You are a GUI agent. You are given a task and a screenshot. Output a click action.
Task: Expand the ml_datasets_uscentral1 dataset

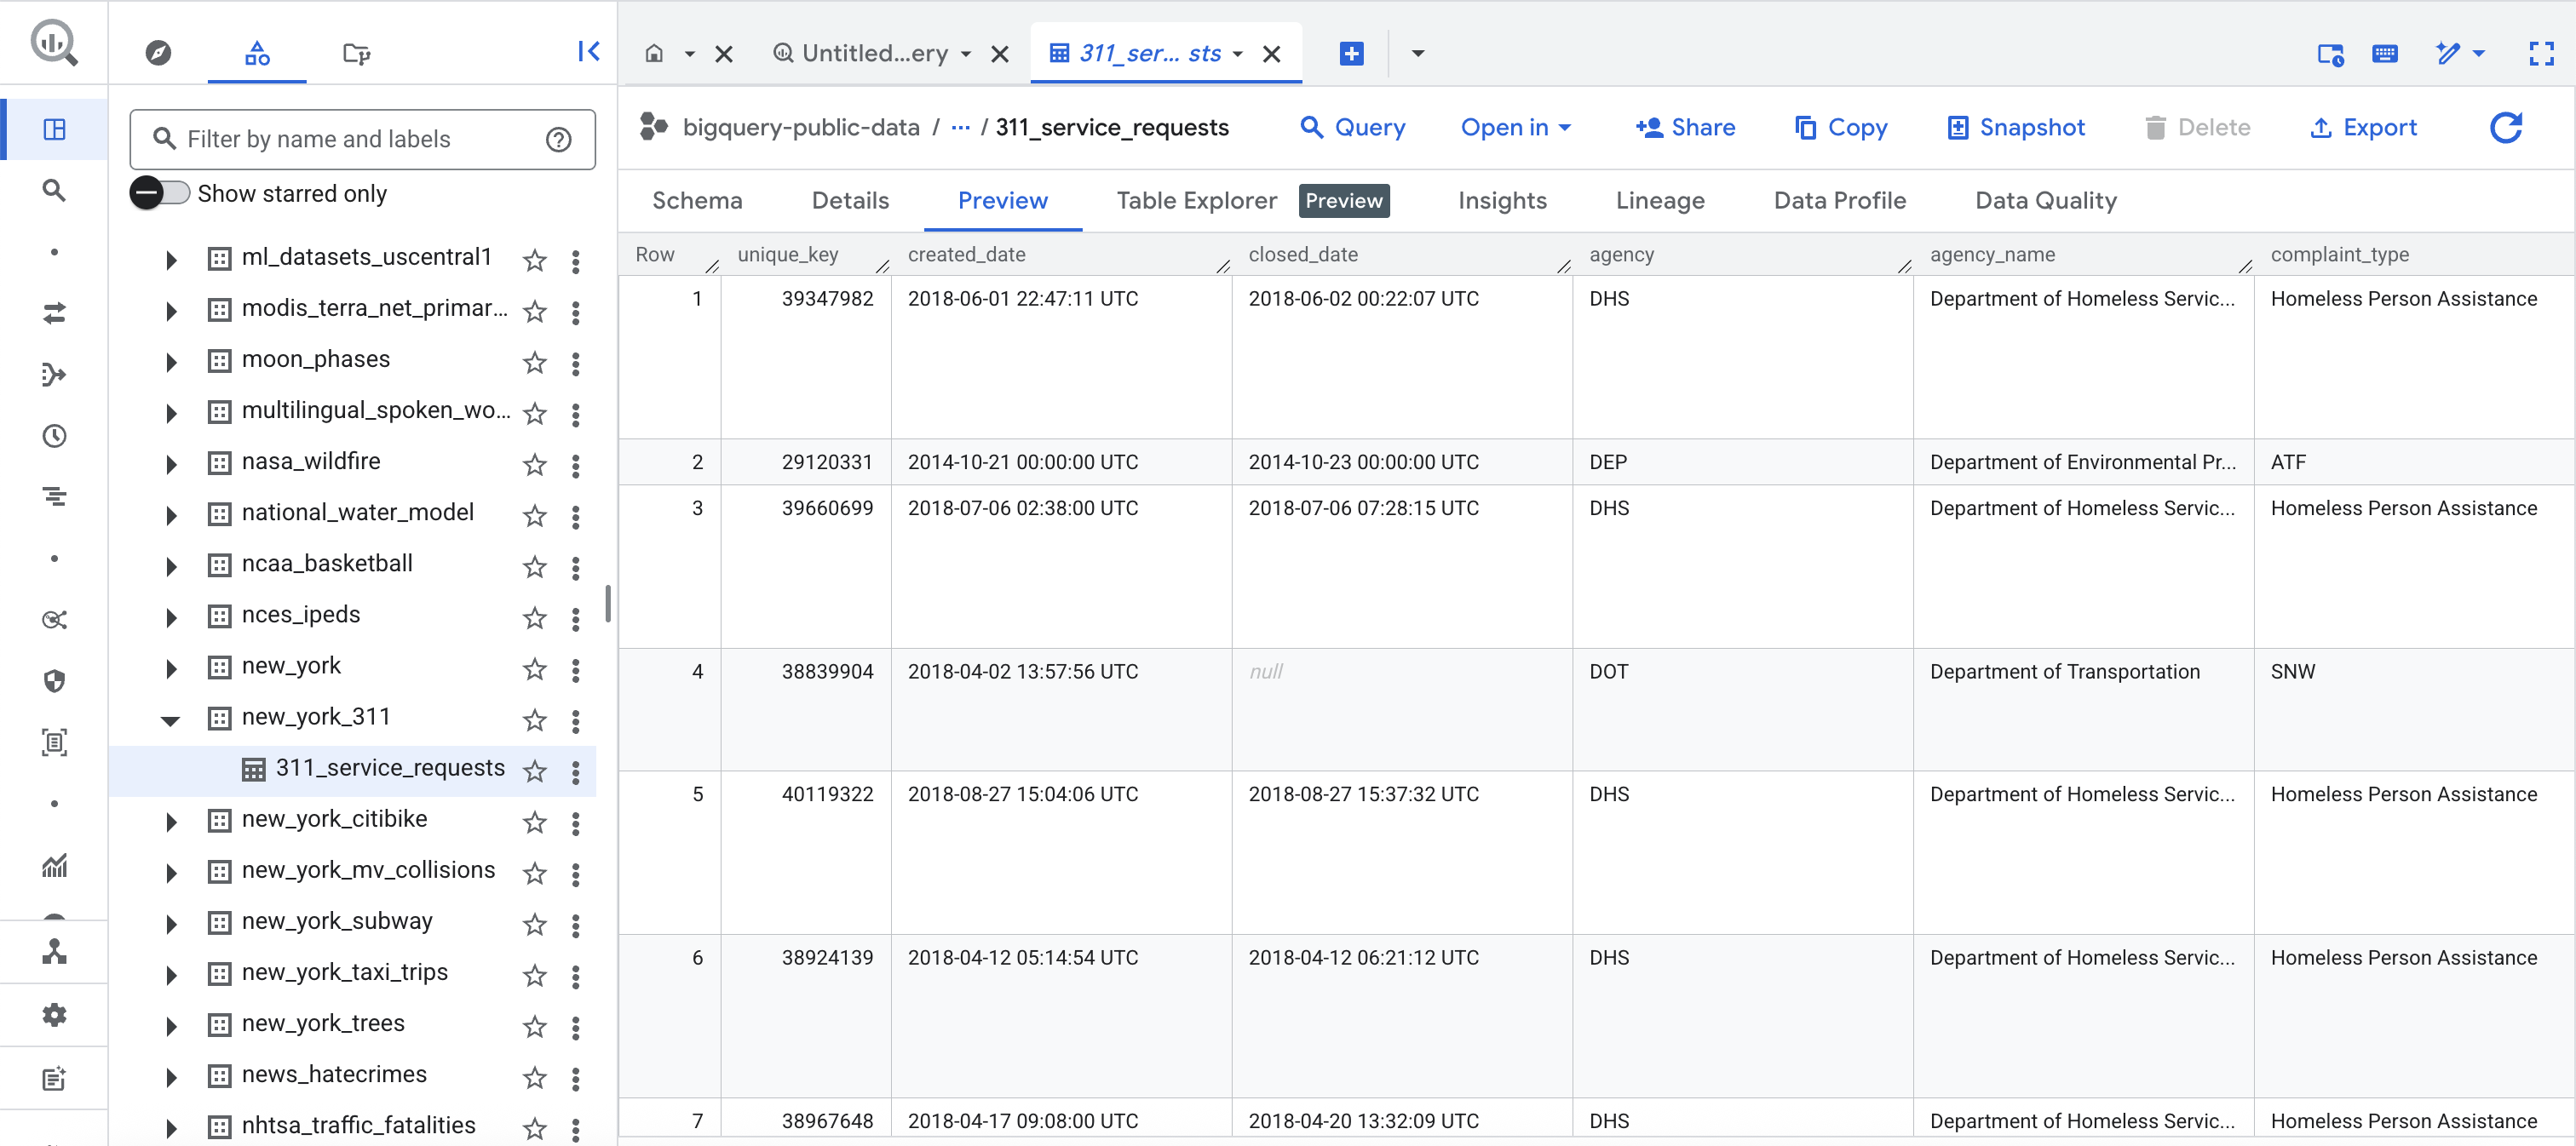(x=171, y=260)
